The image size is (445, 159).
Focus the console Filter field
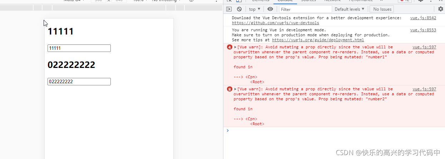pos(306,9)
